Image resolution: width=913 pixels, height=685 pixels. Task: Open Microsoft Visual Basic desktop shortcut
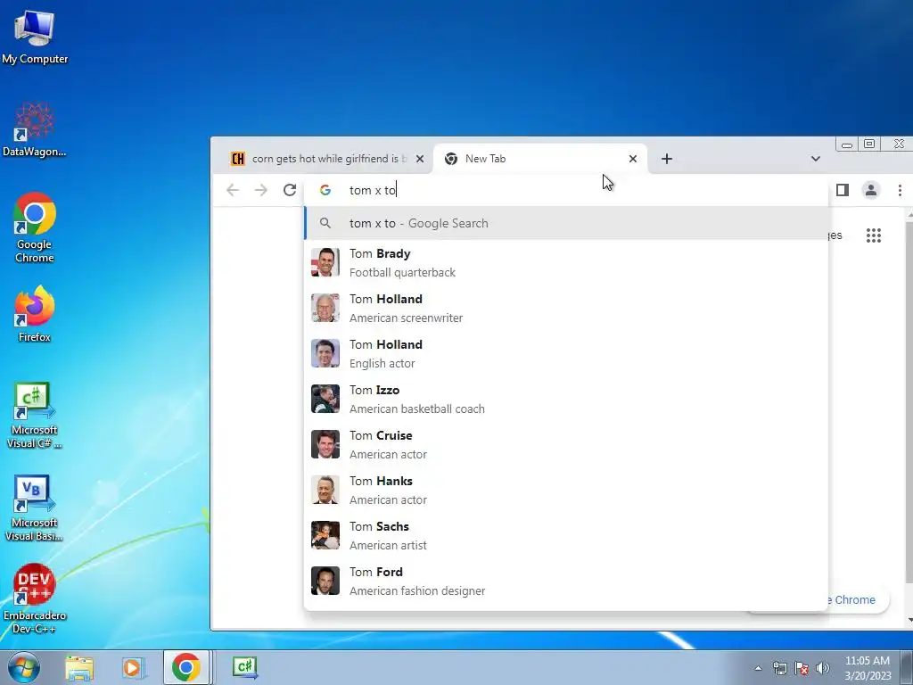[x=35, y=508]
